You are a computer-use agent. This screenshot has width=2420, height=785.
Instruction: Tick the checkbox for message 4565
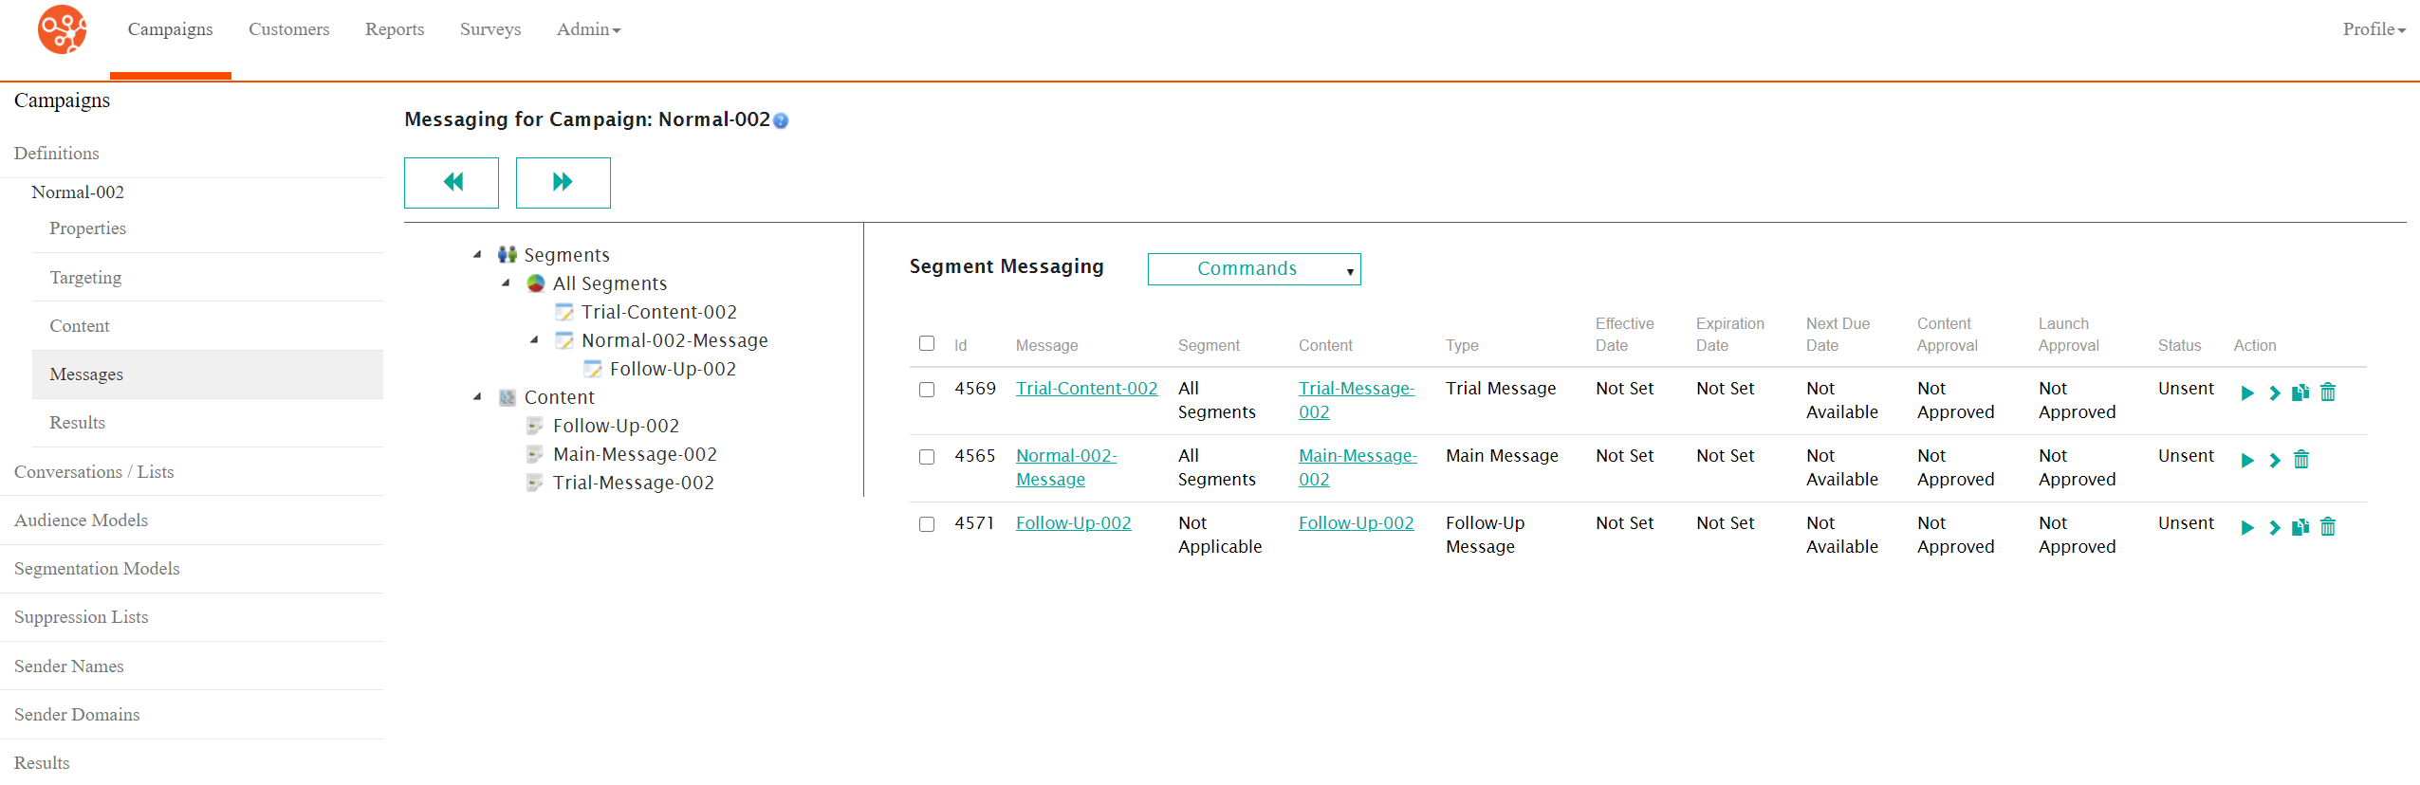click(x=927, y=457)
